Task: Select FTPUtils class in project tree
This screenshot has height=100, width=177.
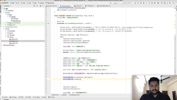Action: pyautogui.click(x=15, y=19)
